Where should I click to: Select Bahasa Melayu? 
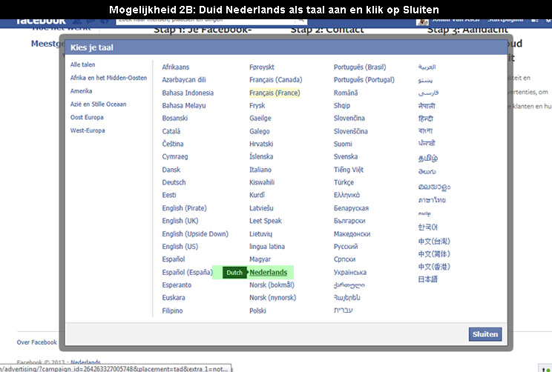(x=184, y=105)
